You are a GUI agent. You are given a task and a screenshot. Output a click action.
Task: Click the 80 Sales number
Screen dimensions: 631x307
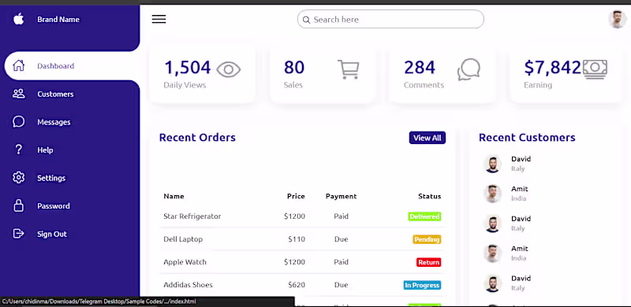(294, 68)
